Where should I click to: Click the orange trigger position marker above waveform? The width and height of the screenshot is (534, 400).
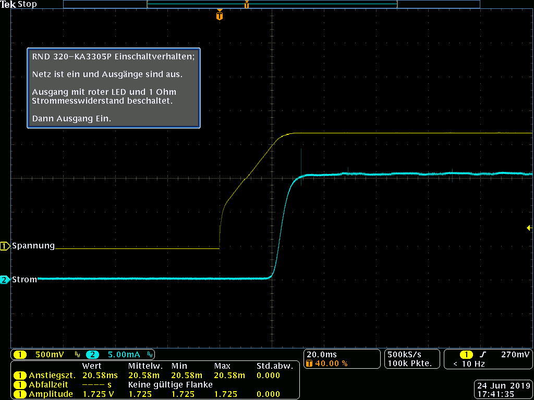coord(220,15)
